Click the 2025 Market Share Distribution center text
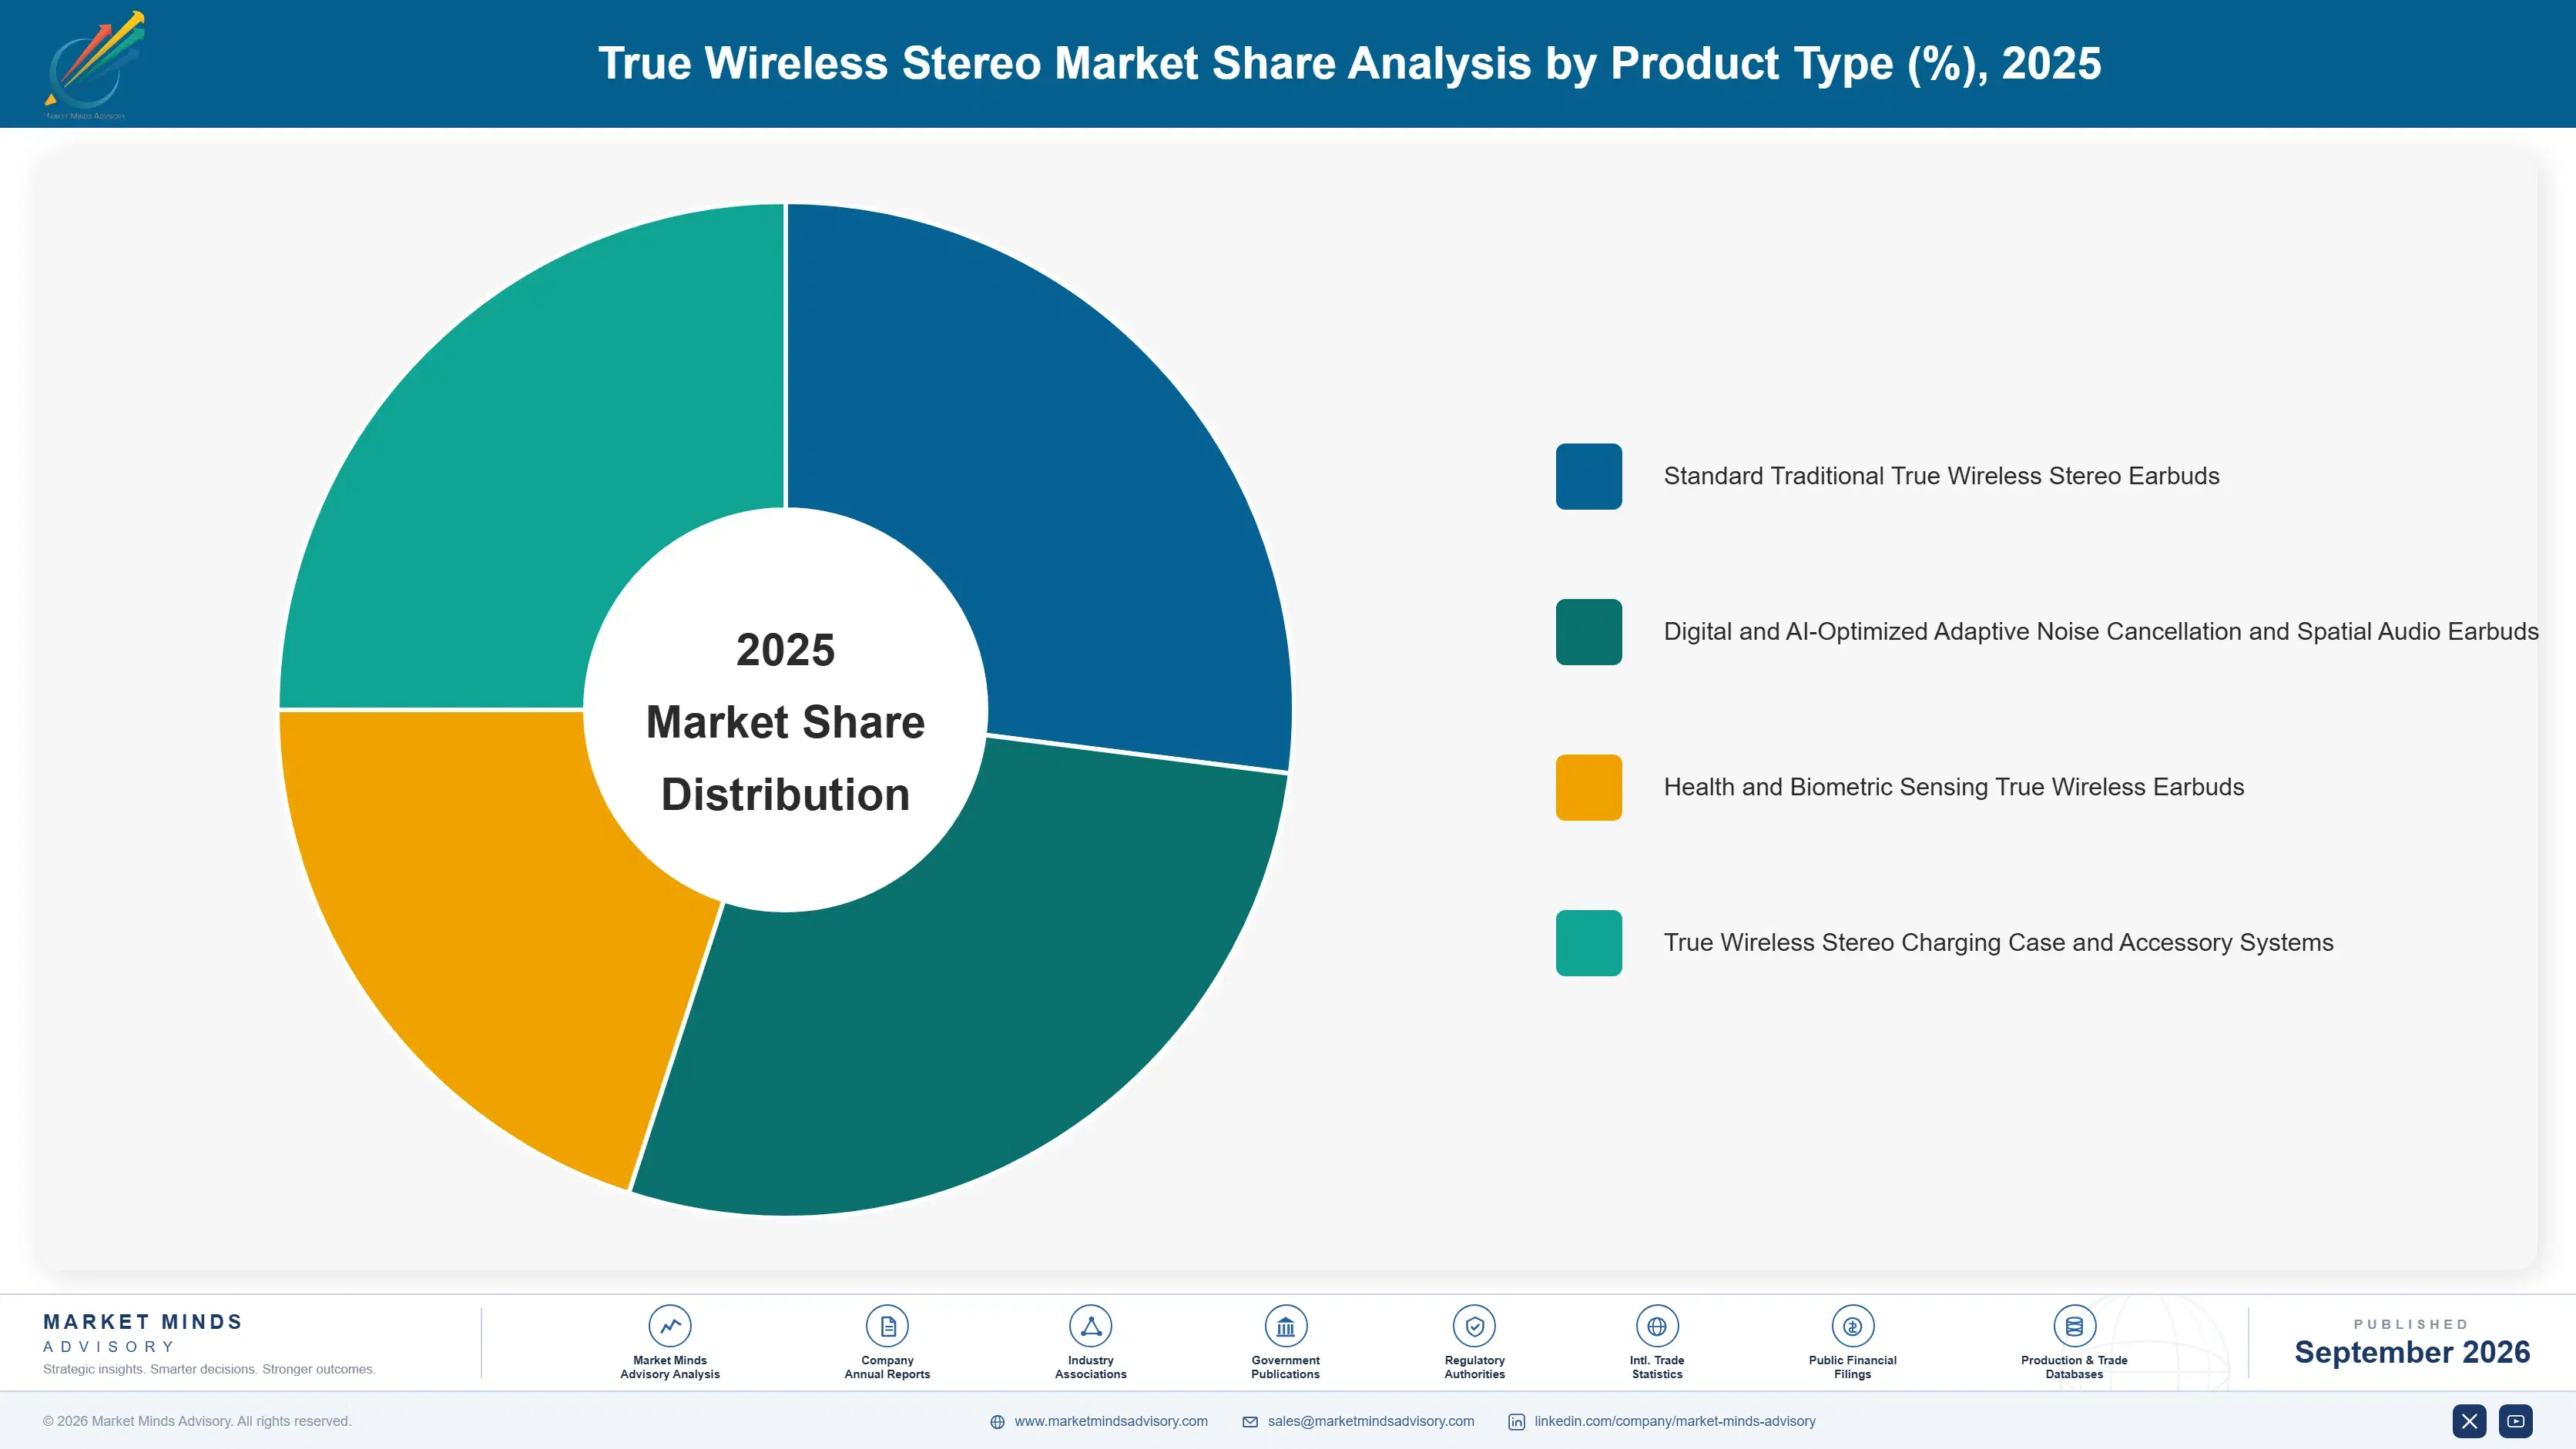2576x1449 pixels. coord(785,721)
